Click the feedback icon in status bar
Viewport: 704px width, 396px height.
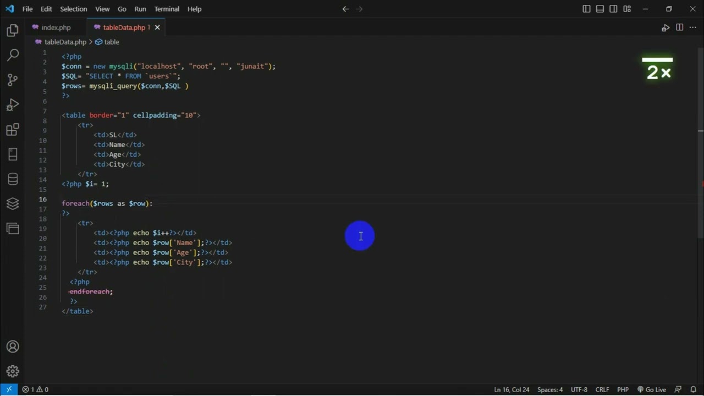(x=678, y=389)
